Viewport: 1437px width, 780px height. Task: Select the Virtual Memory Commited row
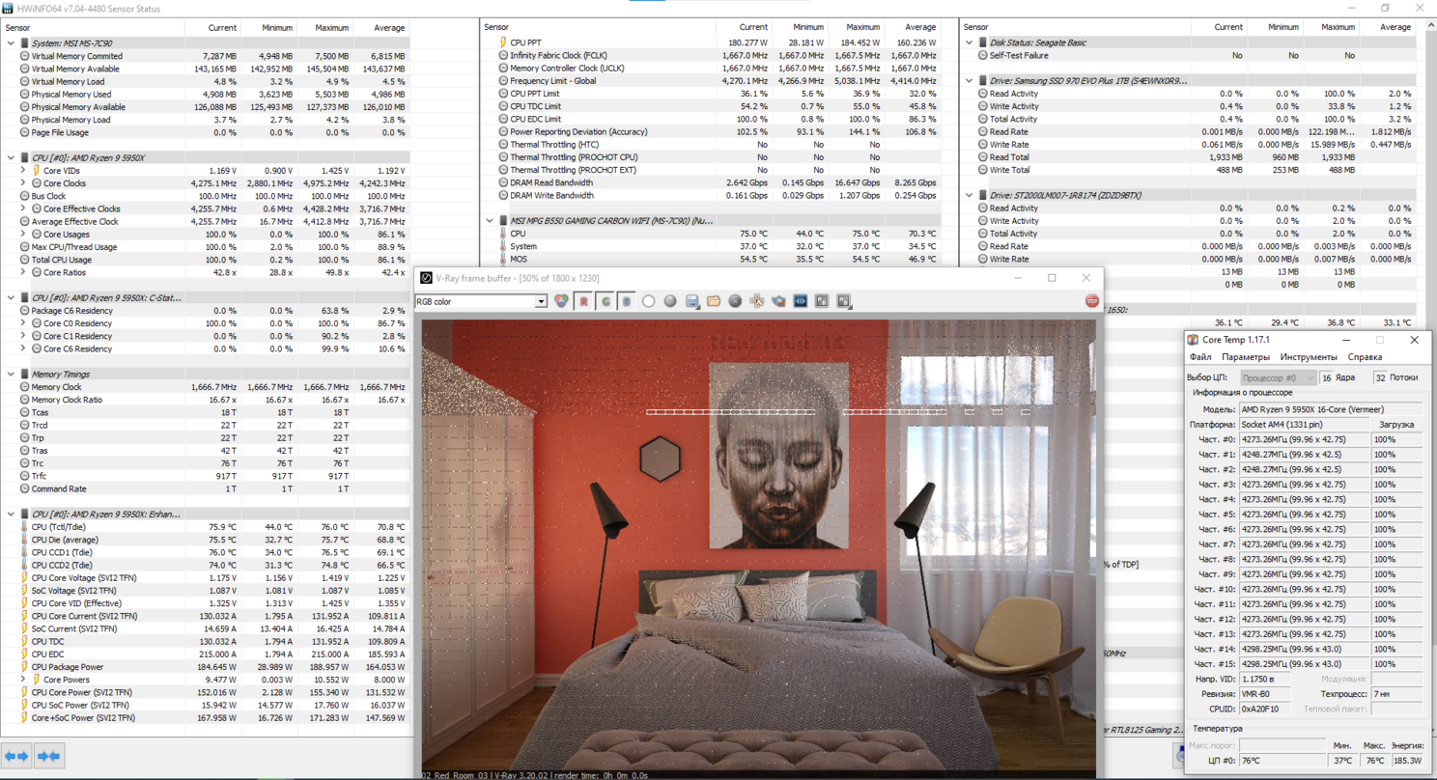pos(206,56)
